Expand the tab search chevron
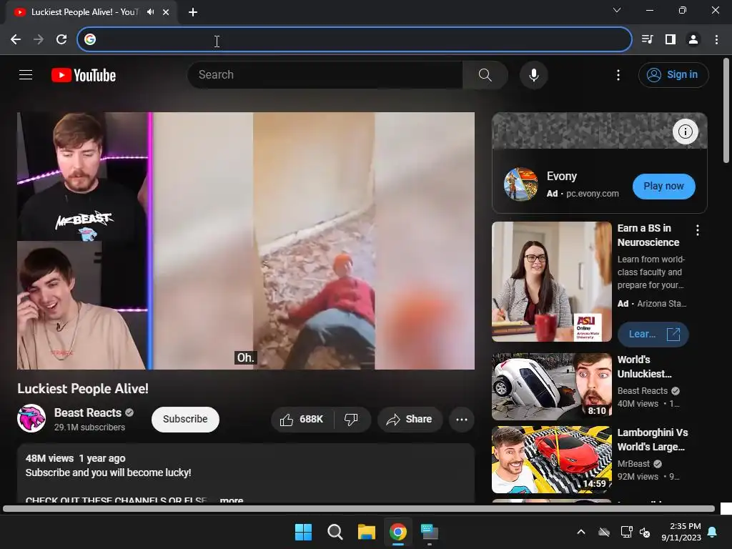 (x=617, y=10)
